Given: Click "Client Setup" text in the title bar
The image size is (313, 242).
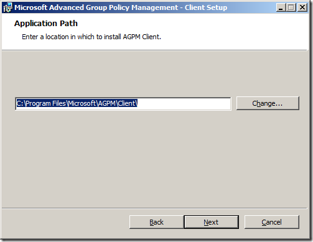Looking at the screenshot, I should tap(206, 7).
